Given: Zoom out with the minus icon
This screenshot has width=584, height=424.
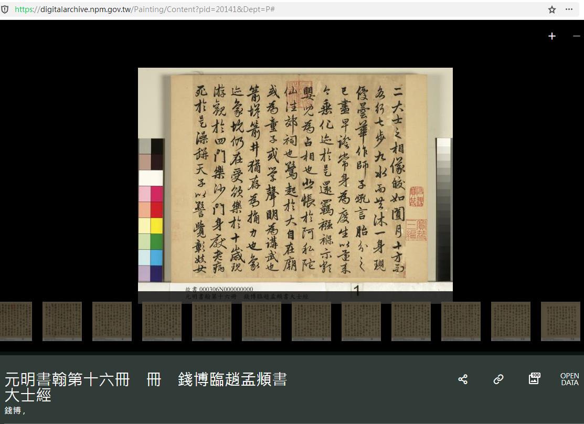Looking at the screenshot, I should 576,36.
